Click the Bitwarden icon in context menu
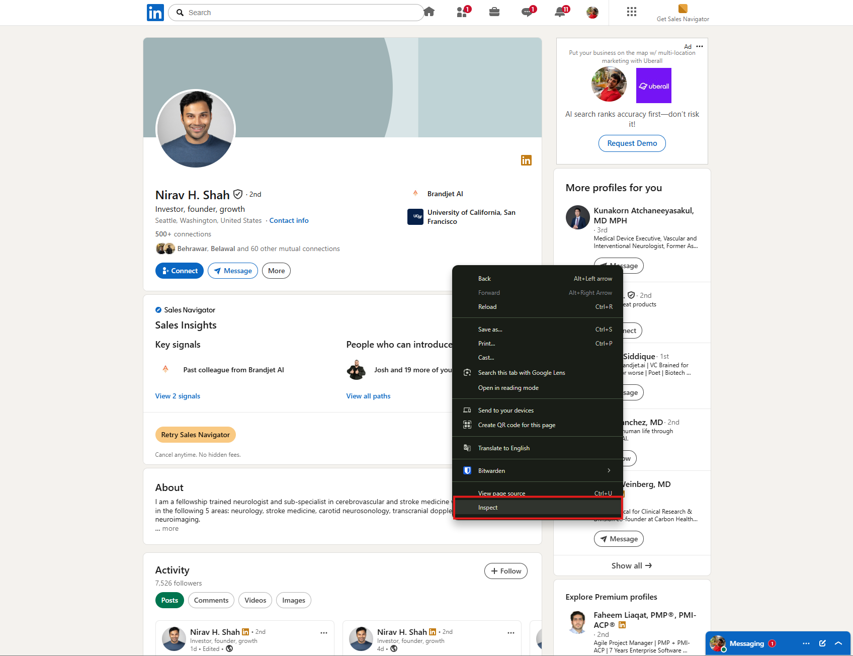 click(x=467, y=471)
